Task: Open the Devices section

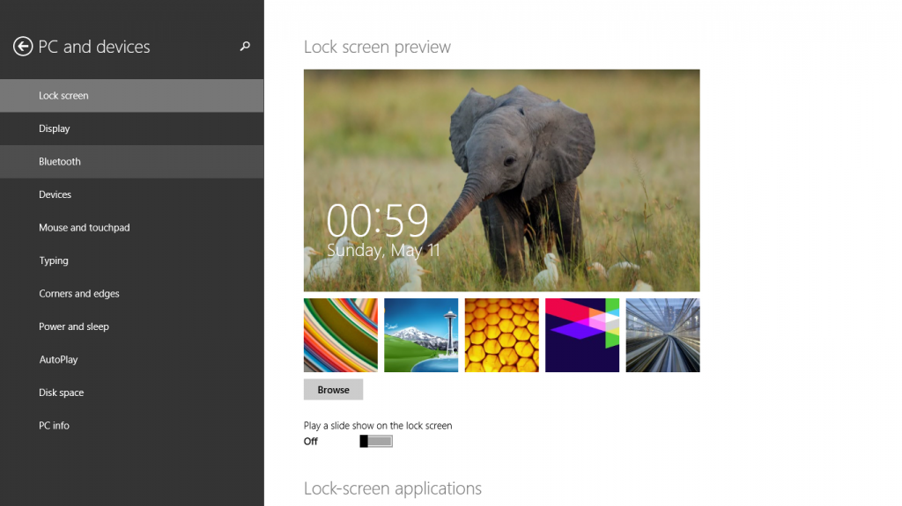Action: (x=132, y=194)
